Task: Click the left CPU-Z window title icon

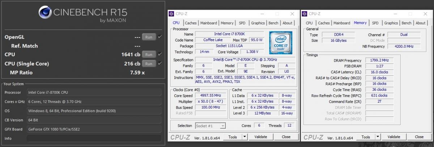Action: (171, 14)
